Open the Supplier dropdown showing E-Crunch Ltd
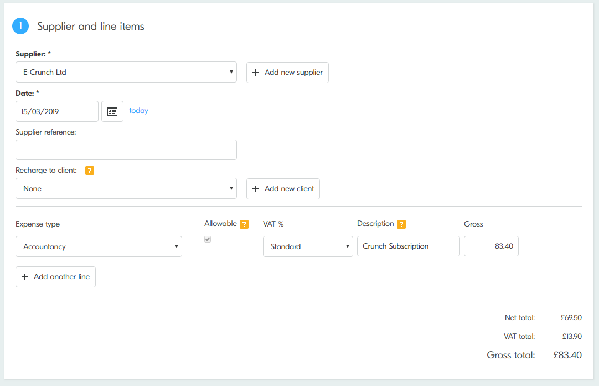The image size is (599, 386). coord(126,72)
